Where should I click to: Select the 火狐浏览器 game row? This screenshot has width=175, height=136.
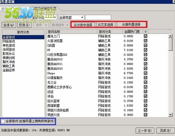(107, 41)
